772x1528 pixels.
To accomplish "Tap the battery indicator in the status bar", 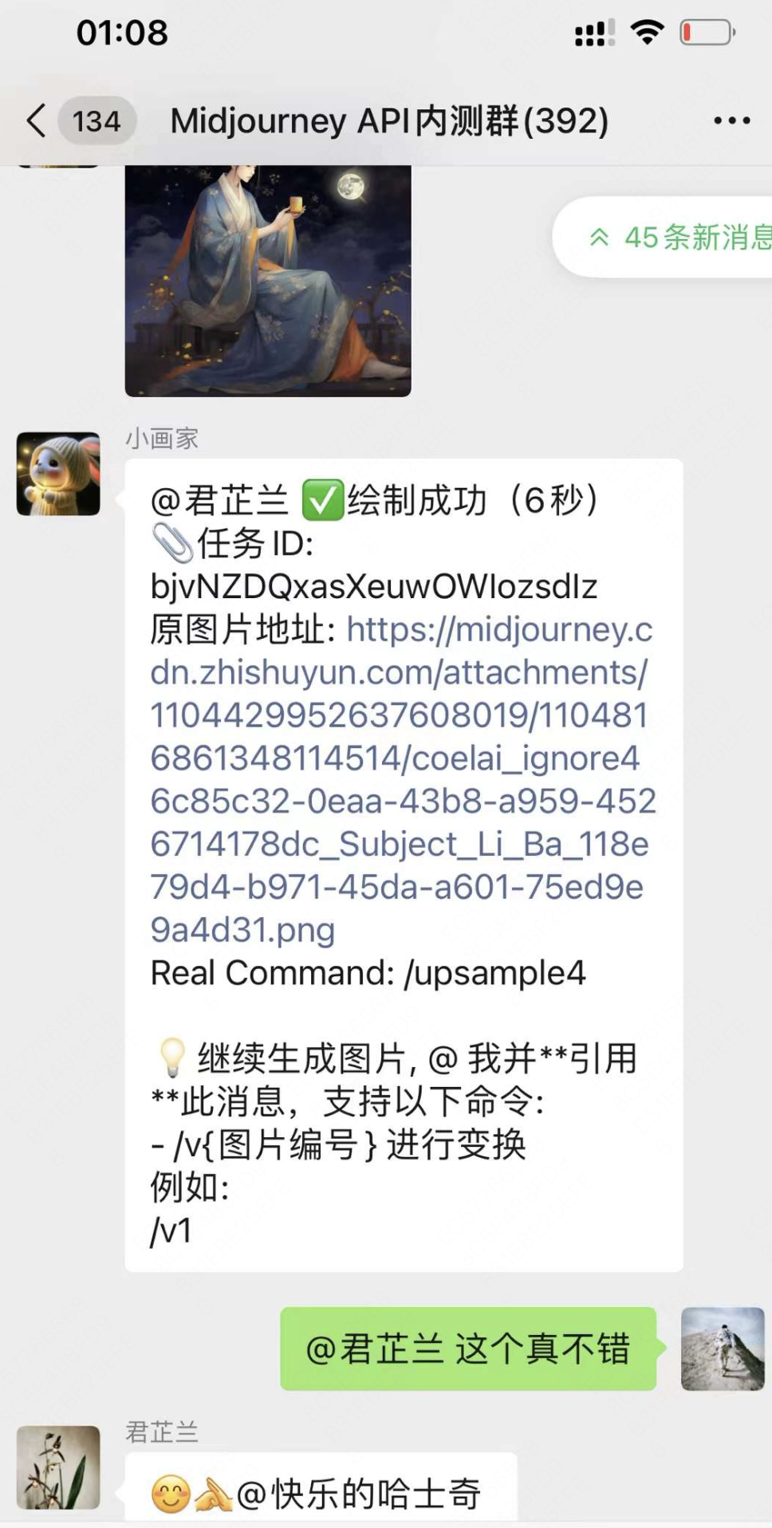I will point(707,33).
